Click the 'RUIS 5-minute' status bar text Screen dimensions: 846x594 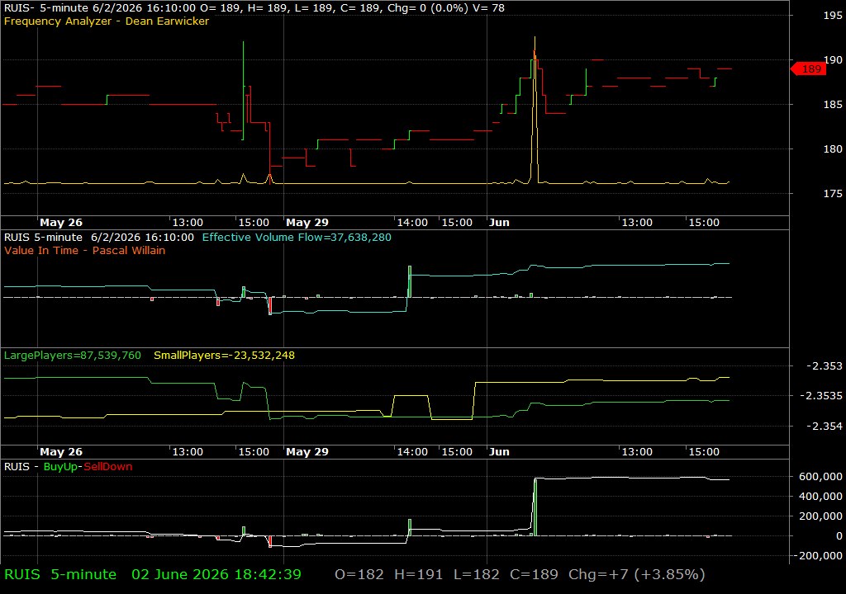[60, 574]
